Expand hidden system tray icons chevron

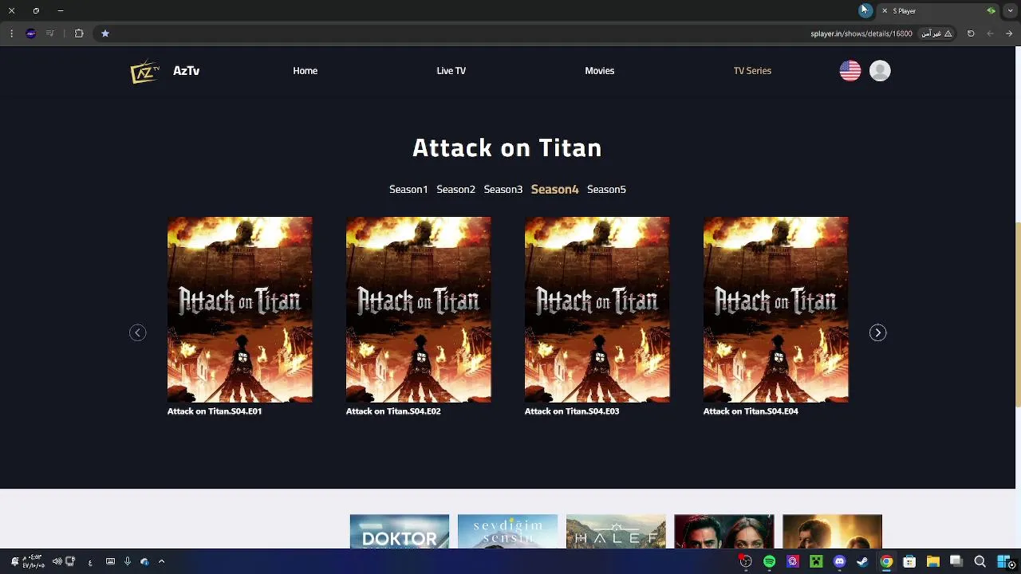point(161,562)
